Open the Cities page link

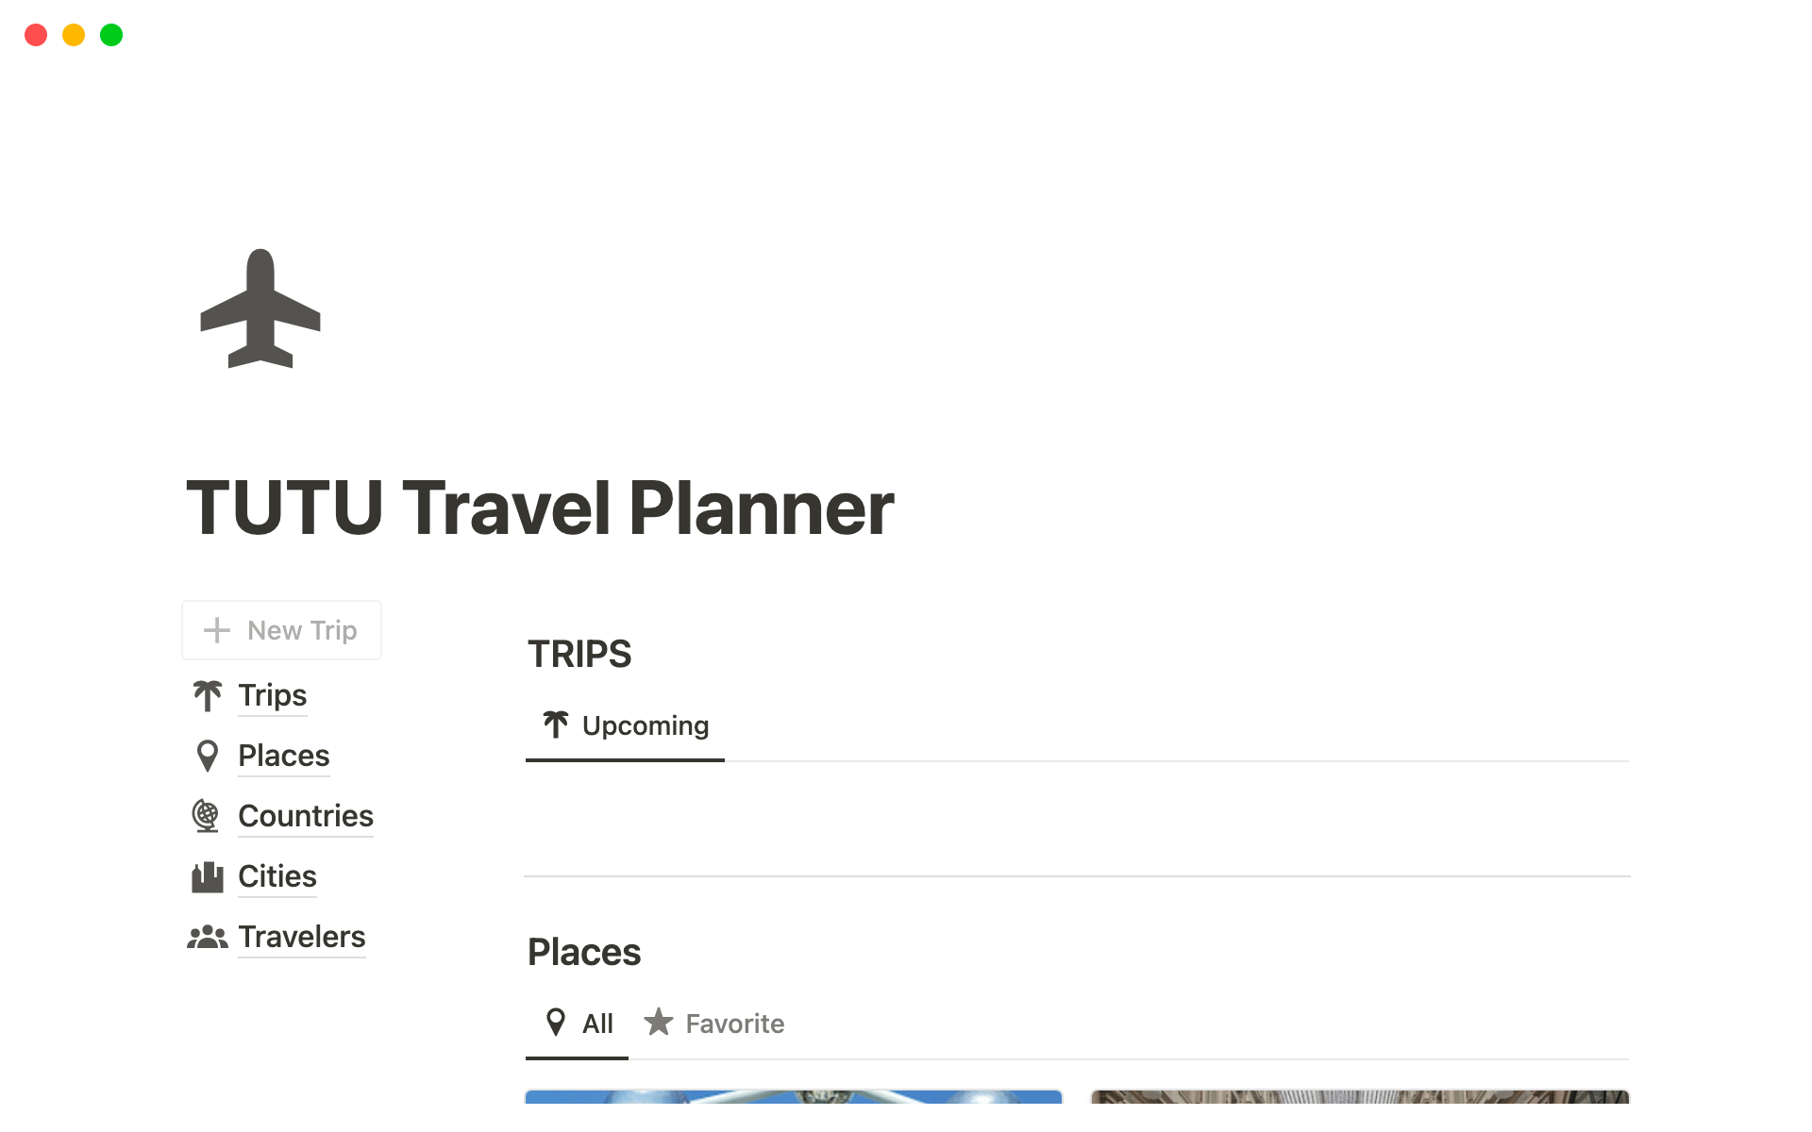[x=277, y=876]
